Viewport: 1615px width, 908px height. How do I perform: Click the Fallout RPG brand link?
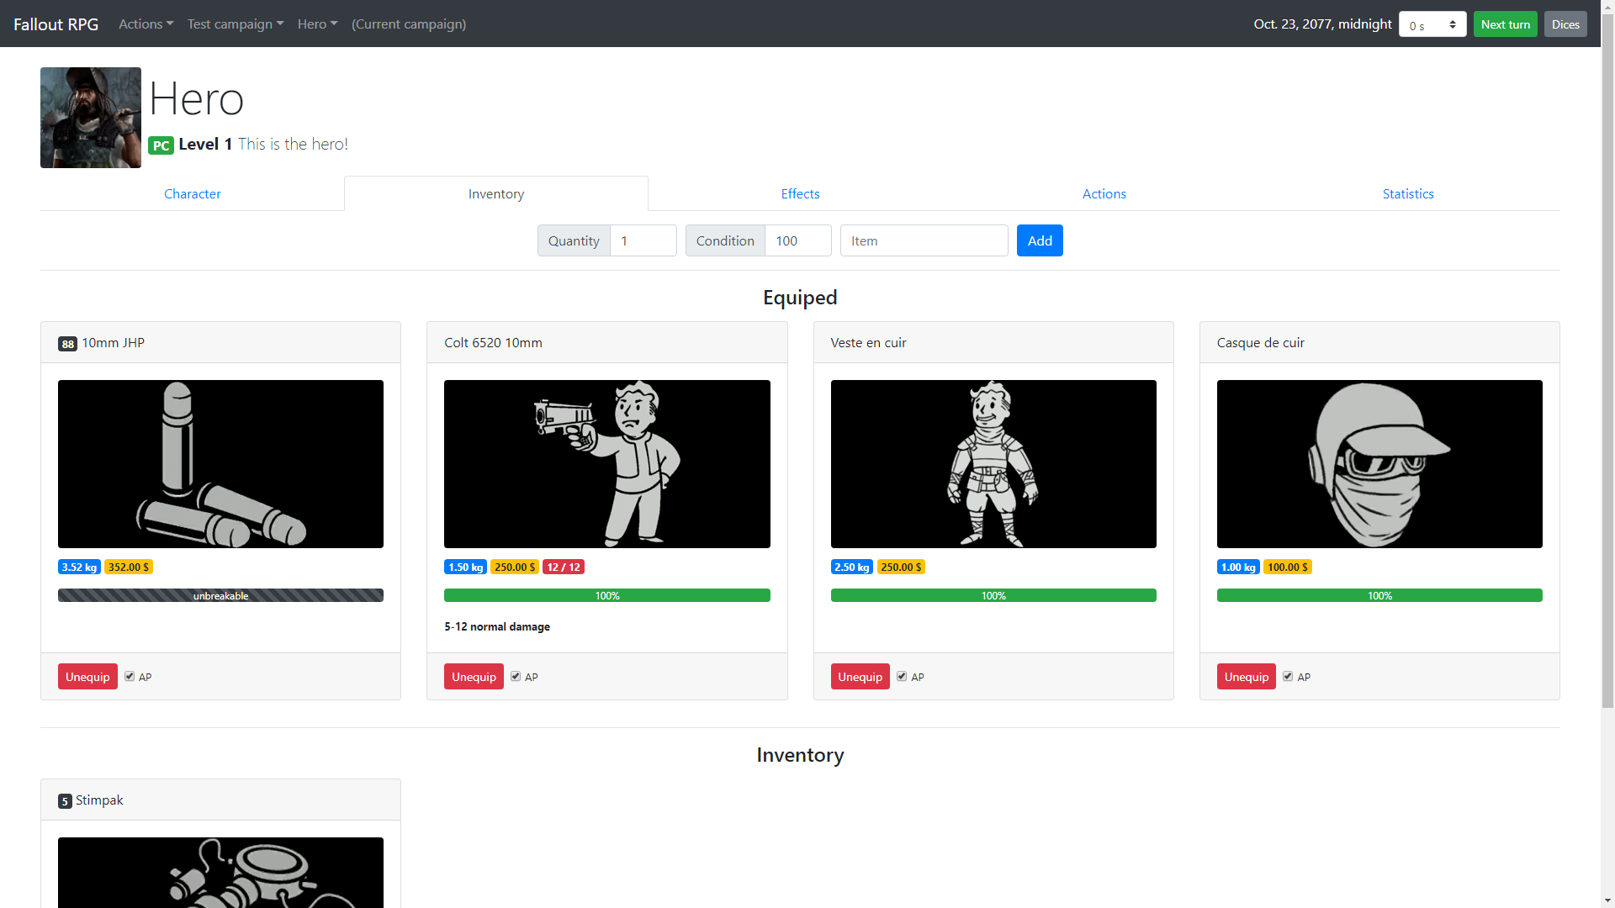(56, 24)
